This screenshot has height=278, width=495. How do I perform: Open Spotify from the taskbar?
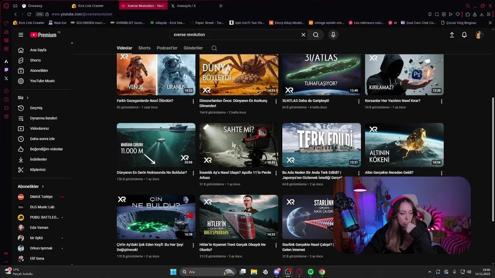pos(311,272)
